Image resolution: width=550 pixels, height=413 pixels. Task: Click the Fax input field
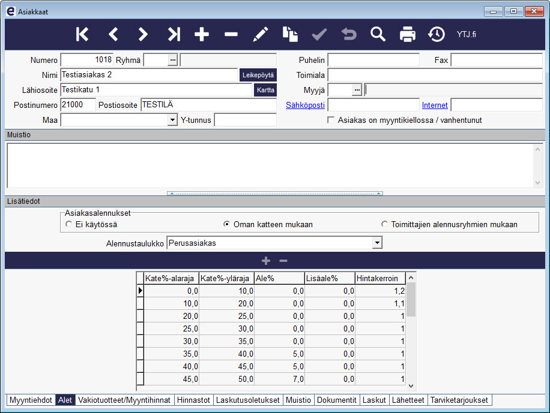coord(497,60)
